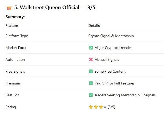
Task: Click the empty fourth star in Rating row
Action: (x=105, y=107)
